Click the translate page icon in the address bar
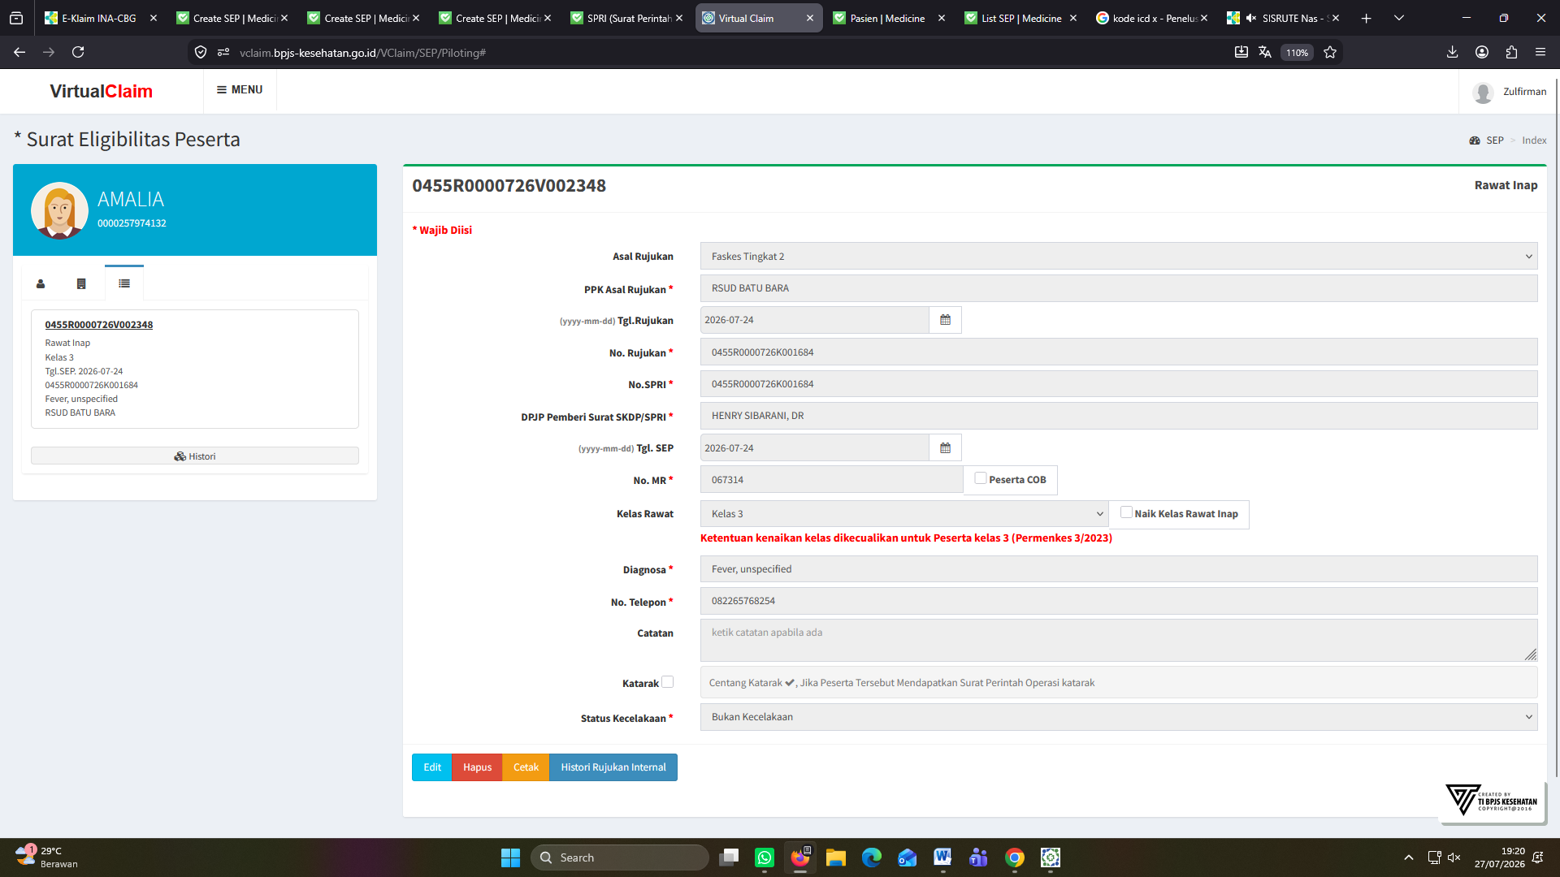The image size is (1560, 877). pyautogui.click(x=1265, y=52)
